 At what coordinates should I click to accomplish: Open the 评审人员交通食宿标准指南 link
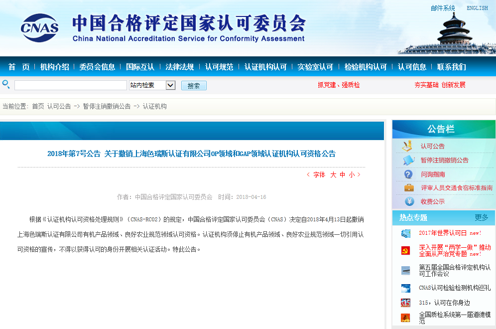click(x=457, y=188)
